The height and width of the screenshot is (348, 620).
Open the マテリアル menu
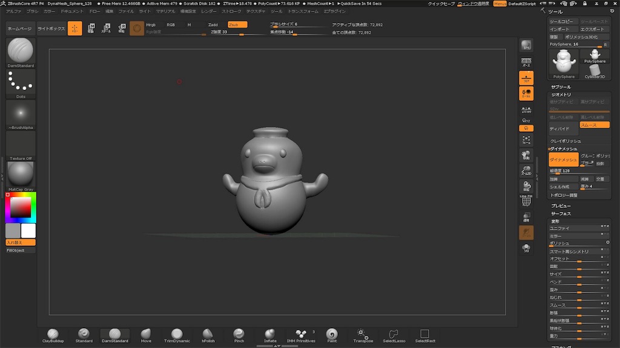pyautogui.click(x=165, y=11)
